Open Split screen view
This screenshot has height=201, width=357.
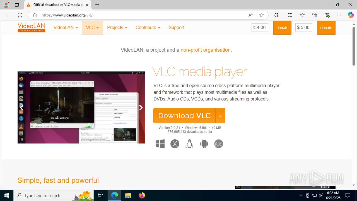290,15
